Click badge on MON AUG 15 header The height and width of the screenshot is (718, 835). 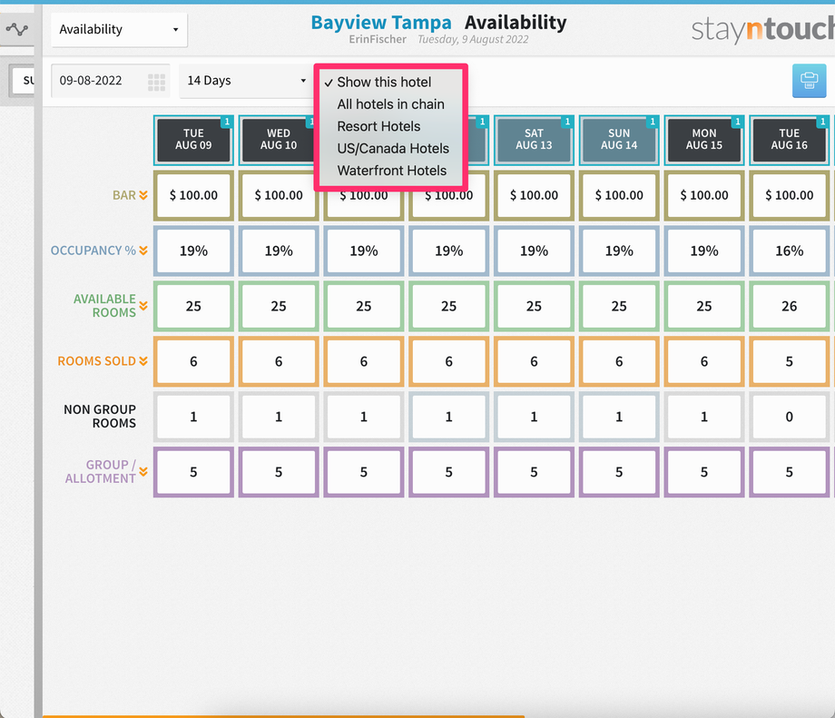[738, 122]
